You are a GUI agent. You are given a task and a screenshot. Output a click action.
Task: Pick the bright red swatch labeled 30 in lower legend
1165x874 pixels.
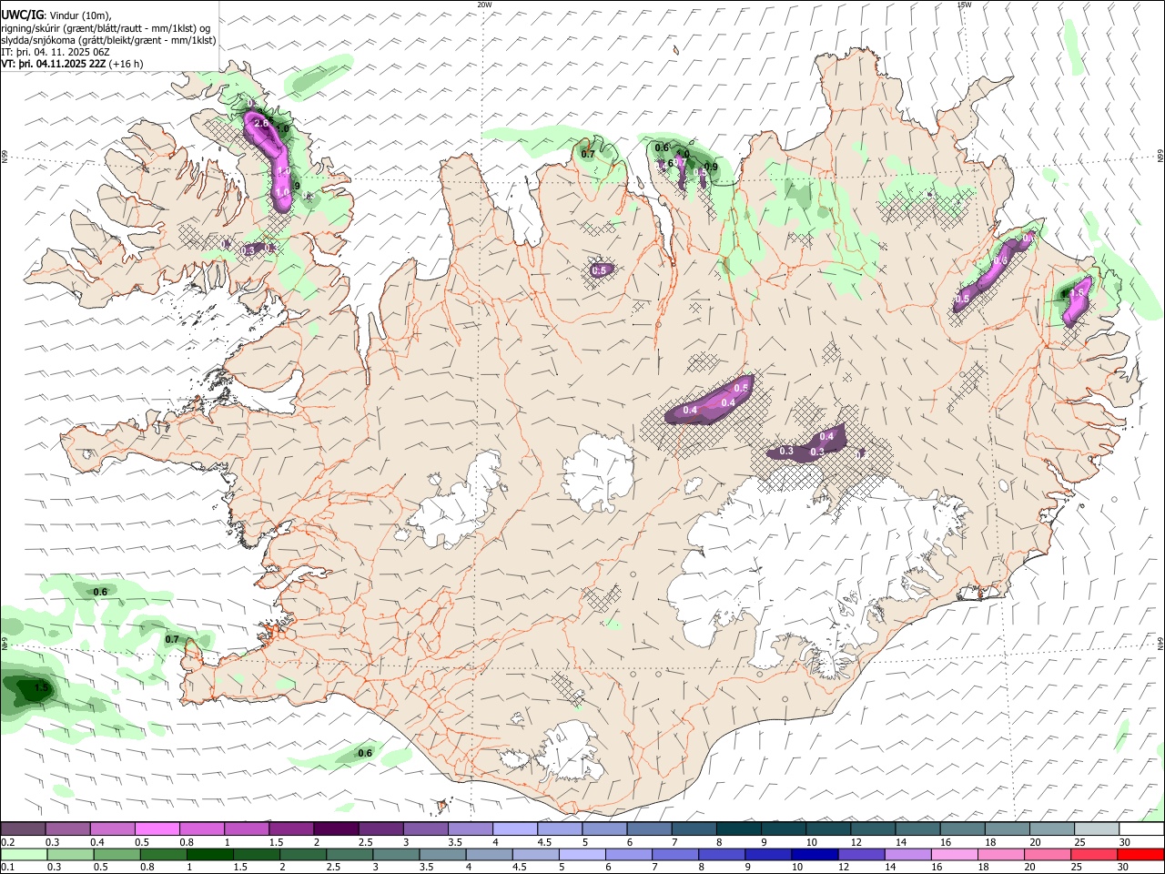coord(1141,855)
